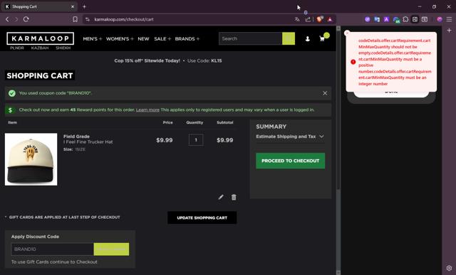The width and height of the screenshot is (456, 275).
Task: Dismiss the coupon success message
Action: click(x=325, y=93)
